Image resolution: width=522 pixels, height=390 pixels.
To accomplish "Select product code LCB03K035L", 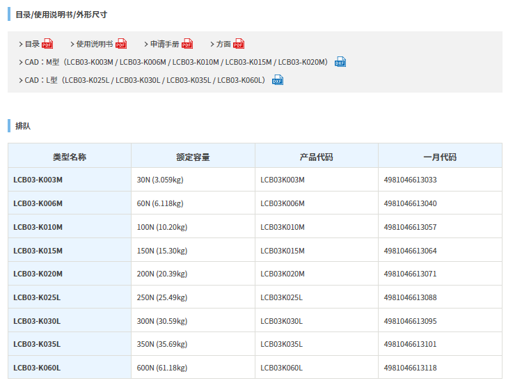I will [281, 344].
